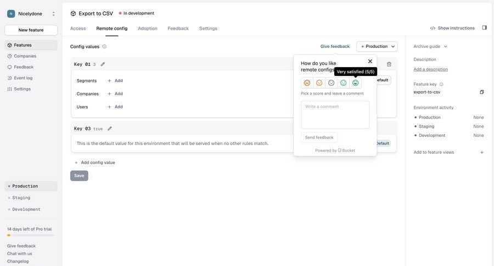
Task: Click the Export to CSV cube icon
Action: tap(73, 14)
